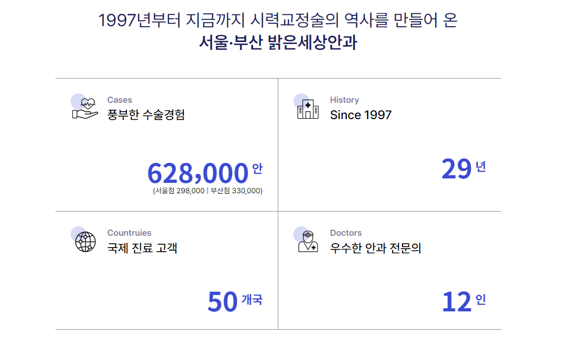Screen dimensions: 567x344
Task: Click the 'Countruies' label text
Action: tap(129, 233)
